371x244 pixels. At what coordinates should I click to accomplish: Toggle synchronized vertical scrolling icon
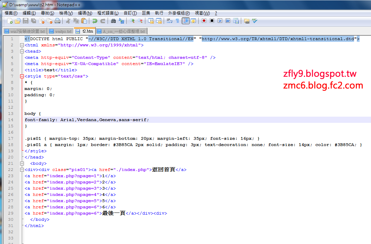click(x=151, y=21)
